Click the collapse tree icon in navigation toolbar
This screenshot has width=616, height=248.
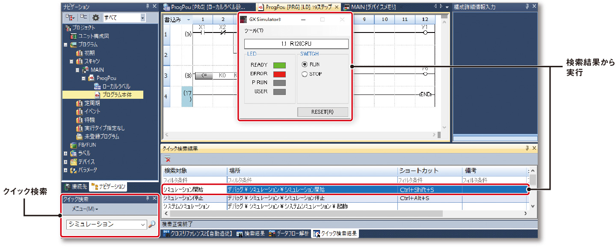(83, 18)
